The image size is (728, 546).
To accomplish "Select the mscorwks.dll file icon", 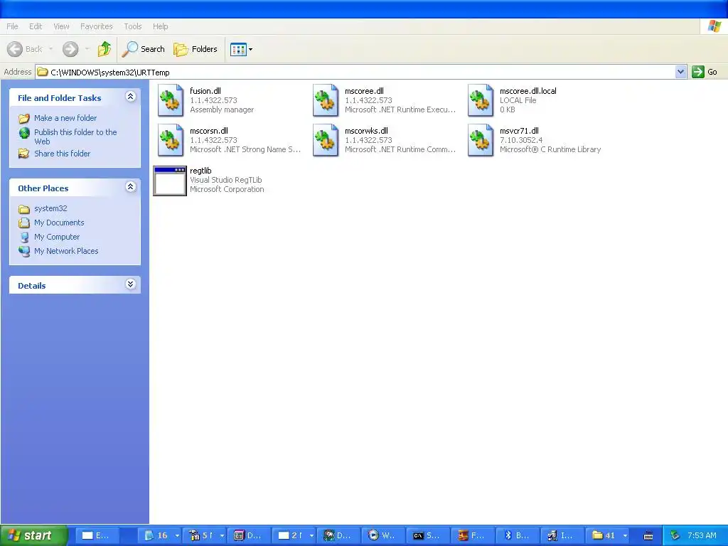I will [x=326, y=140].
